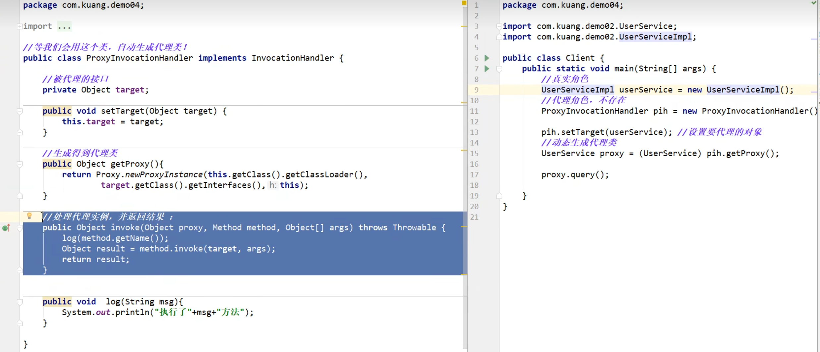Click 'println' in the log method
Viewport: 820px width, 352px height.
pyautogui.click(x=132, y=312)
